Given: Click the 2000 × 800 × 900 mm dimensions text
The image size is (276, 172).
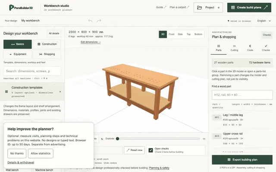Looking at the screenshot, I should [x=86, y=32].
